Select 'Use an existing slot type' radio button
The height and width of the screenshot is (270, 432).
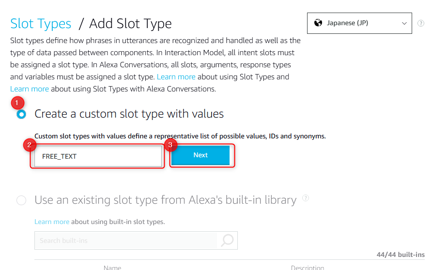click(21, 200)
